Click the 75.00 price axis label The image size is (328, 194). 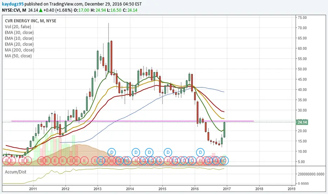point(302,18)
